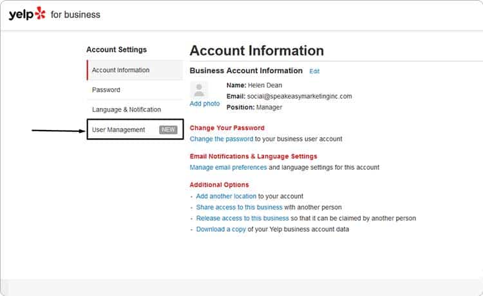The image size is (483, 296).
Task: Click the email social@speakeasymarketinginc.com
Action: click(299, 97)
